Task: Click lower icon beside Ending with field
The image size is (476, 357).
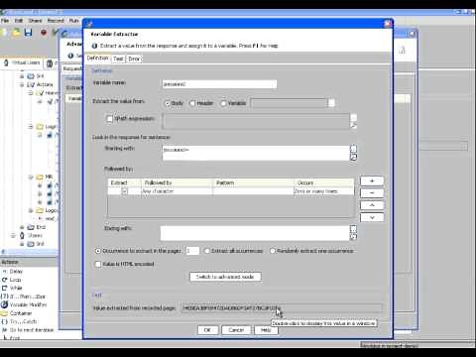Action: coord(353,237)
